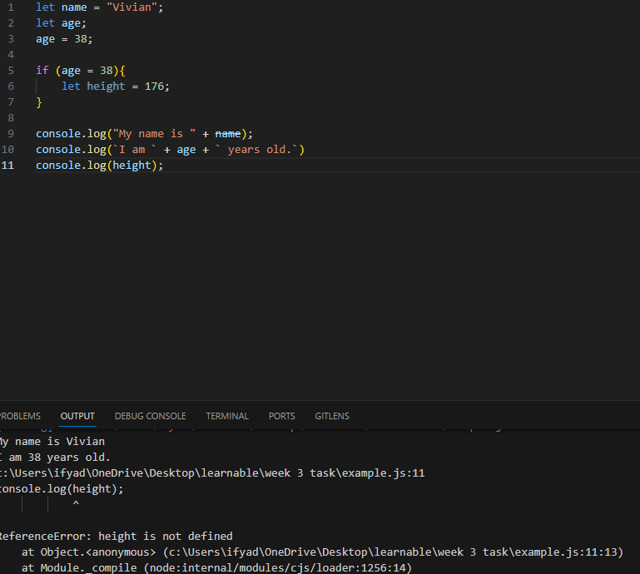Click 'height' argument in console.log on line 11
The width and height of the screenshot is (640, 574).
click(x=131, y=166)
